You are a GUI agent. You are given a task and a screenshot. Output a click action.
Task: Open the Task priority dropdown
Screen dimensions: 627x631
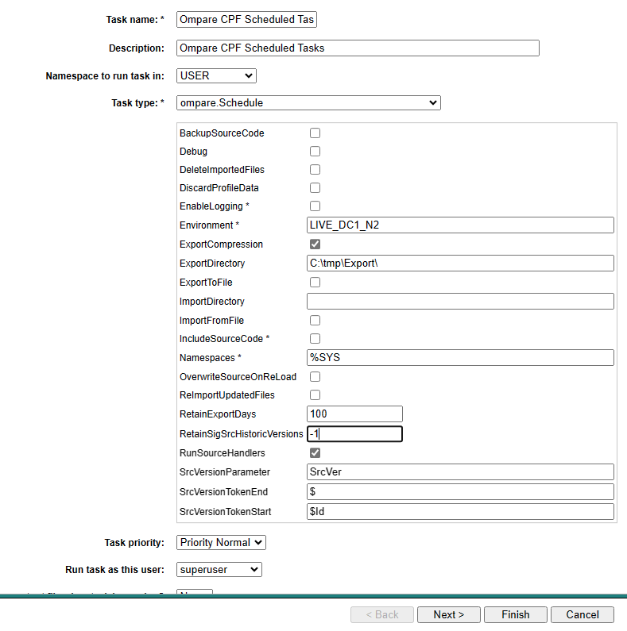(221, 542)
